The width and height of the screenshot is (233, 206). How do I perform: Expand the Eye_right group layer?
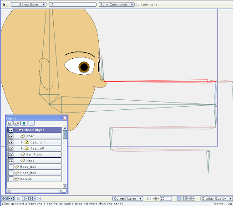(21, 142)
